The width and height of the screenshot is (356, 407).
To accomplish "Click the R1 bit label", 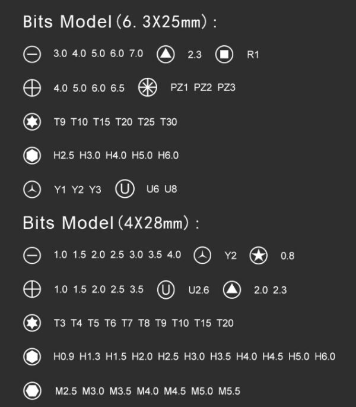I will [253, 55].
